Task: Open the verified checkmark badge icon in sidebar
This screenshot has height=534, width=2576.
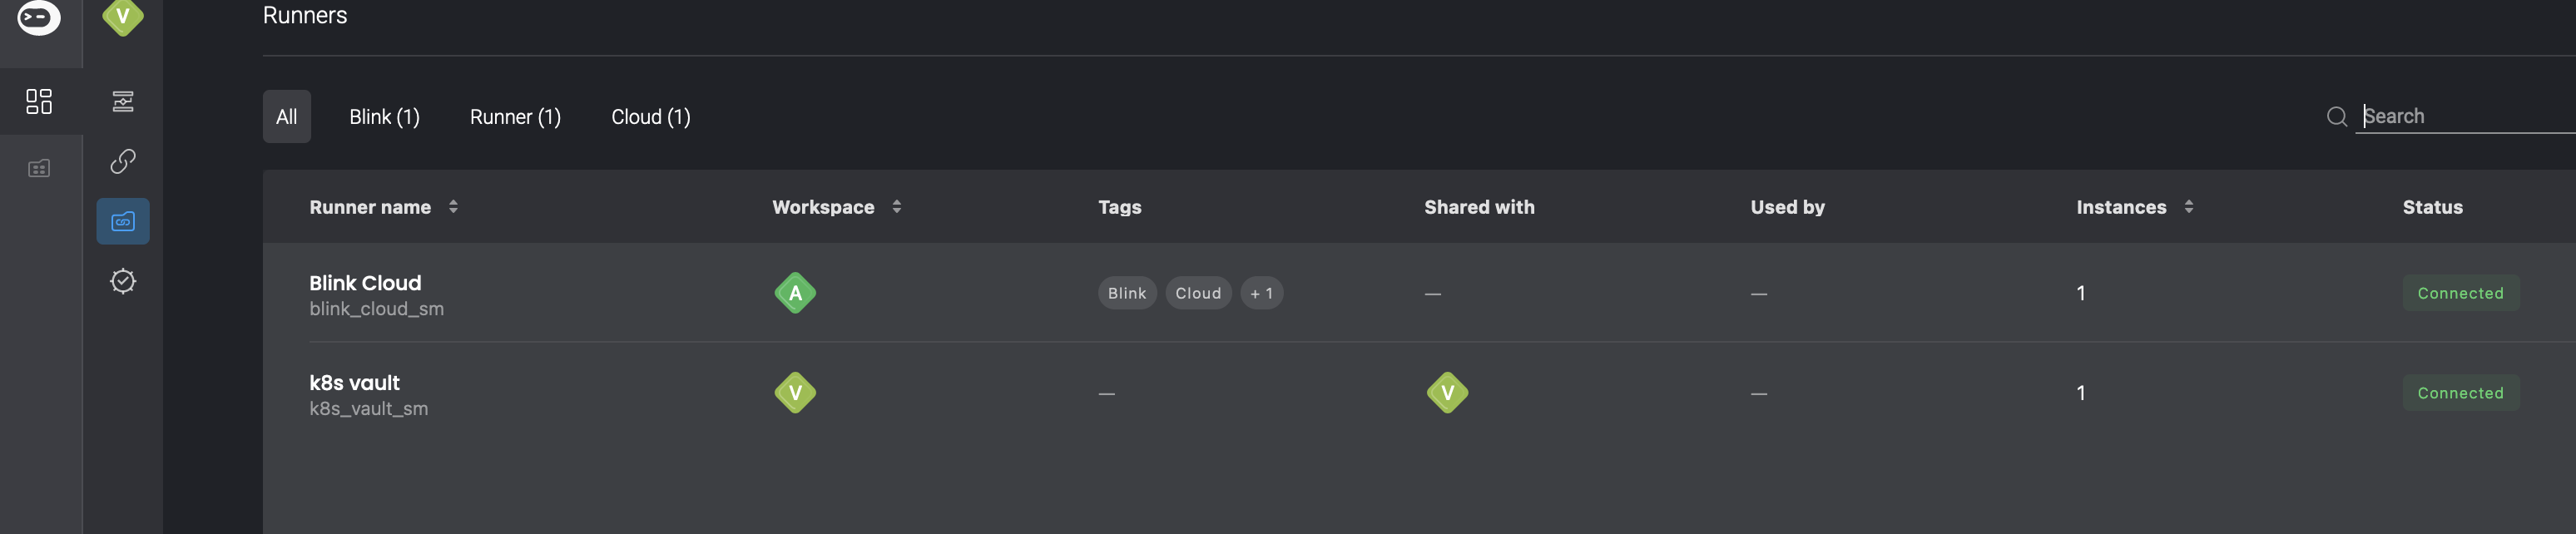Action: pos(123,281)
